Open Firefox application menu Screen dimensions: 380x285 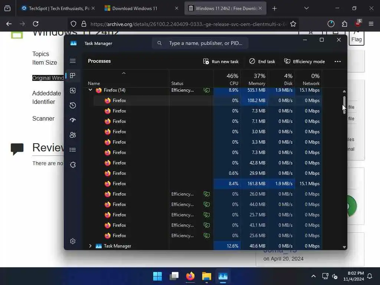(x=371, y=24)
